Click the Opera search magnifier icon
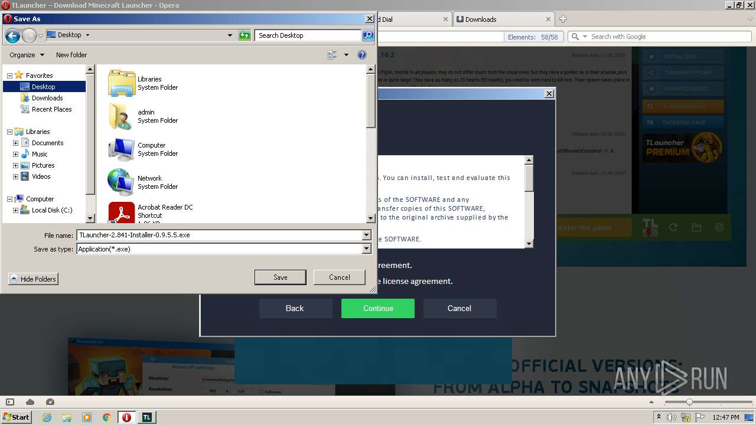 pyautogui.click(x=575, y=37)
